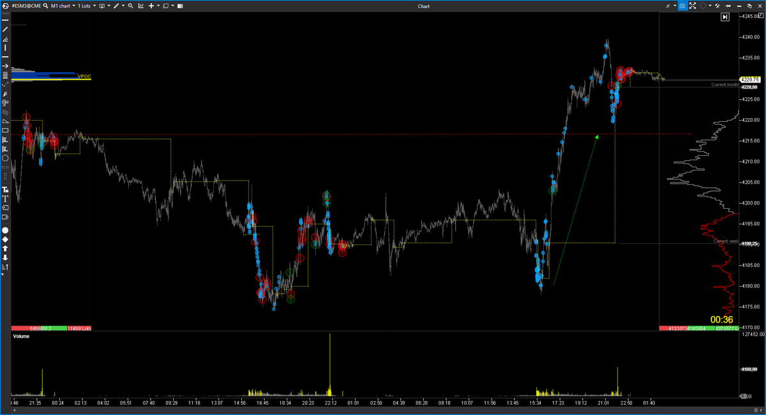Select the diamond marker tool
Viewport: 766px width, 415px height.
pos(5,239)
